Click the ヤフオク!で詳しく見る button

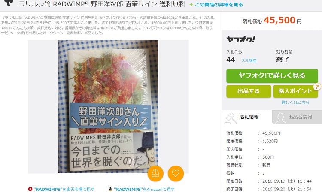point(272,76)
